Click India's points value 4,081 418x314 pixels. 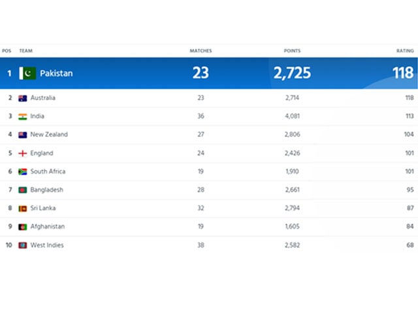[x=292, y=116]
